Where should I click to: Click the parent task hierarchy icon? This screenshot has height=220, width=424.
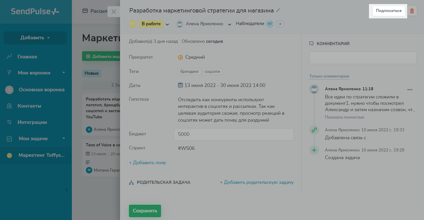131,182
